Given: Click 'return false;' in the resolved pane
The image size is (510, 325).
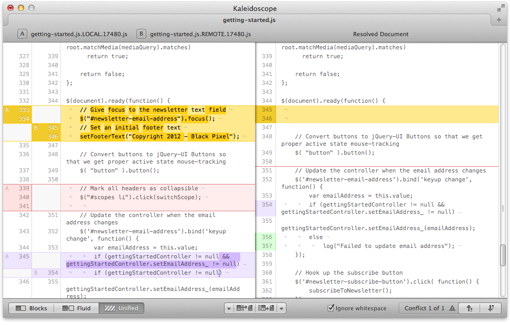Looking at the screenshot, I should [317, 74].
